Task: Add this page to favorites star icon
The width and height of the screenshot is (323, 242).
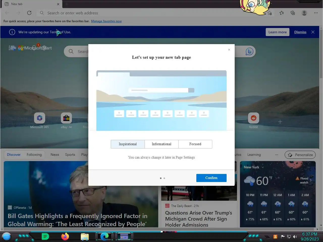Action: pos(270,13)
